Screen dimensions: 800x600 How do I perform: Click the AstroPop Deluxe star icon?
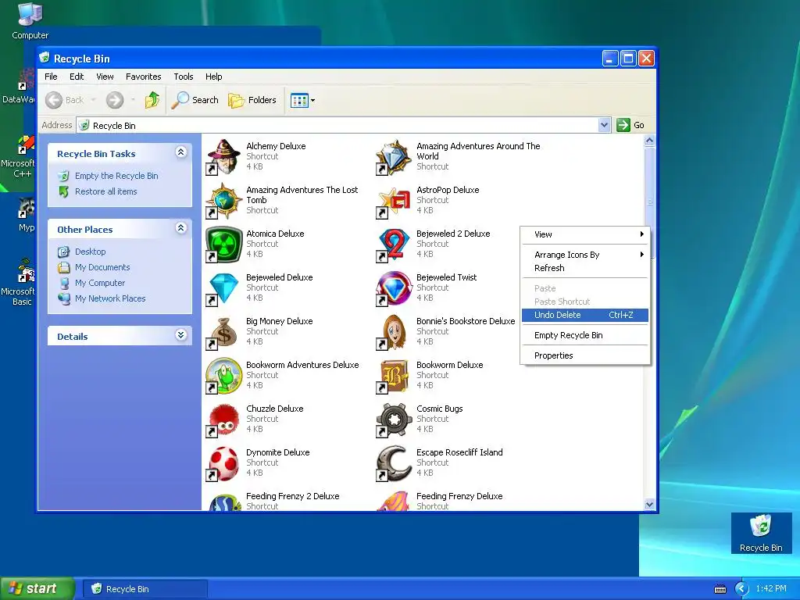click(394, 201)
